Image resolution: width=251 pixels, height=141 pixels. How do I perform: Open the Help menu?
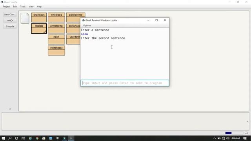(x=39, y=7)
